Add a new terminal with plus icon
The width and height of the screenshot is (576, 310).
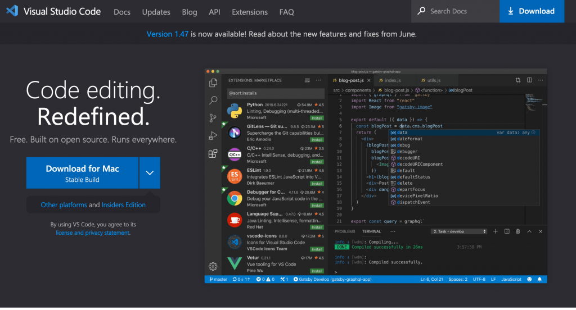pyautogui.click(x=495, y=231)
